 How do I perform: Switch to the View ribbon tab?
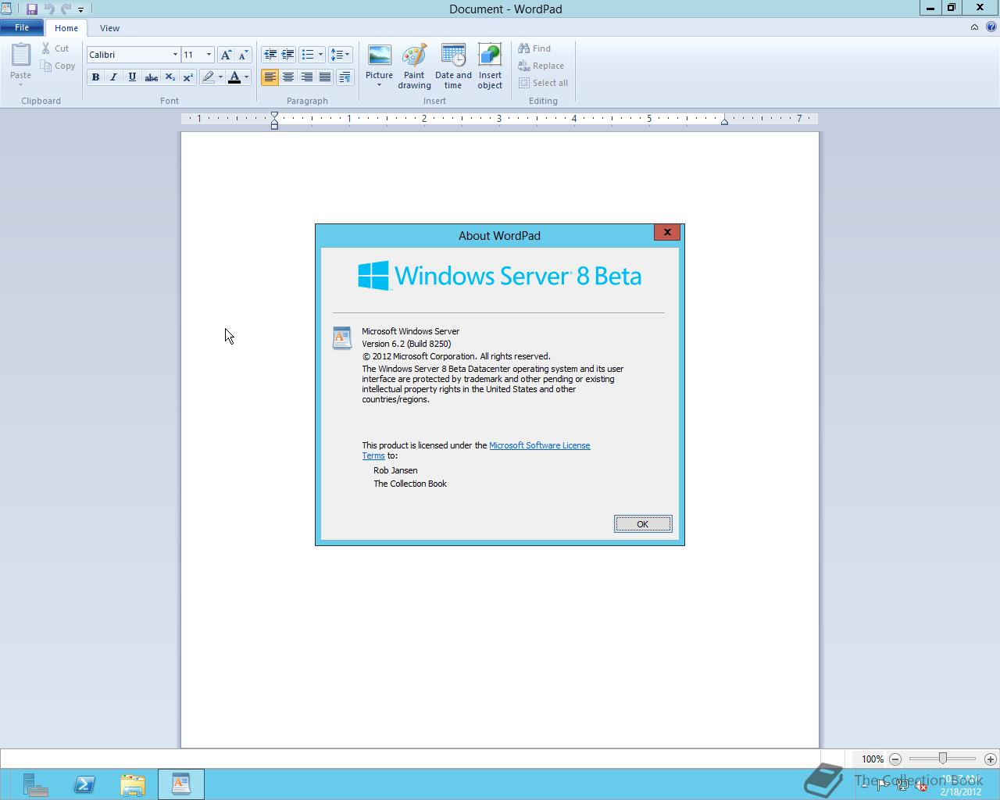click(x=109, y=28)
